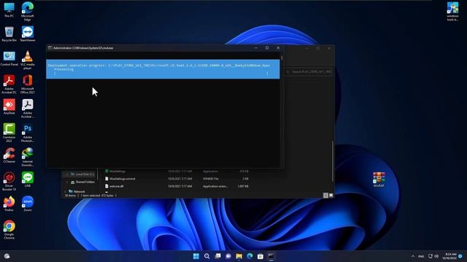The image size is (467, 262).
Task: Click the Command Prompt title bar icon
Action: click(50, 48)
